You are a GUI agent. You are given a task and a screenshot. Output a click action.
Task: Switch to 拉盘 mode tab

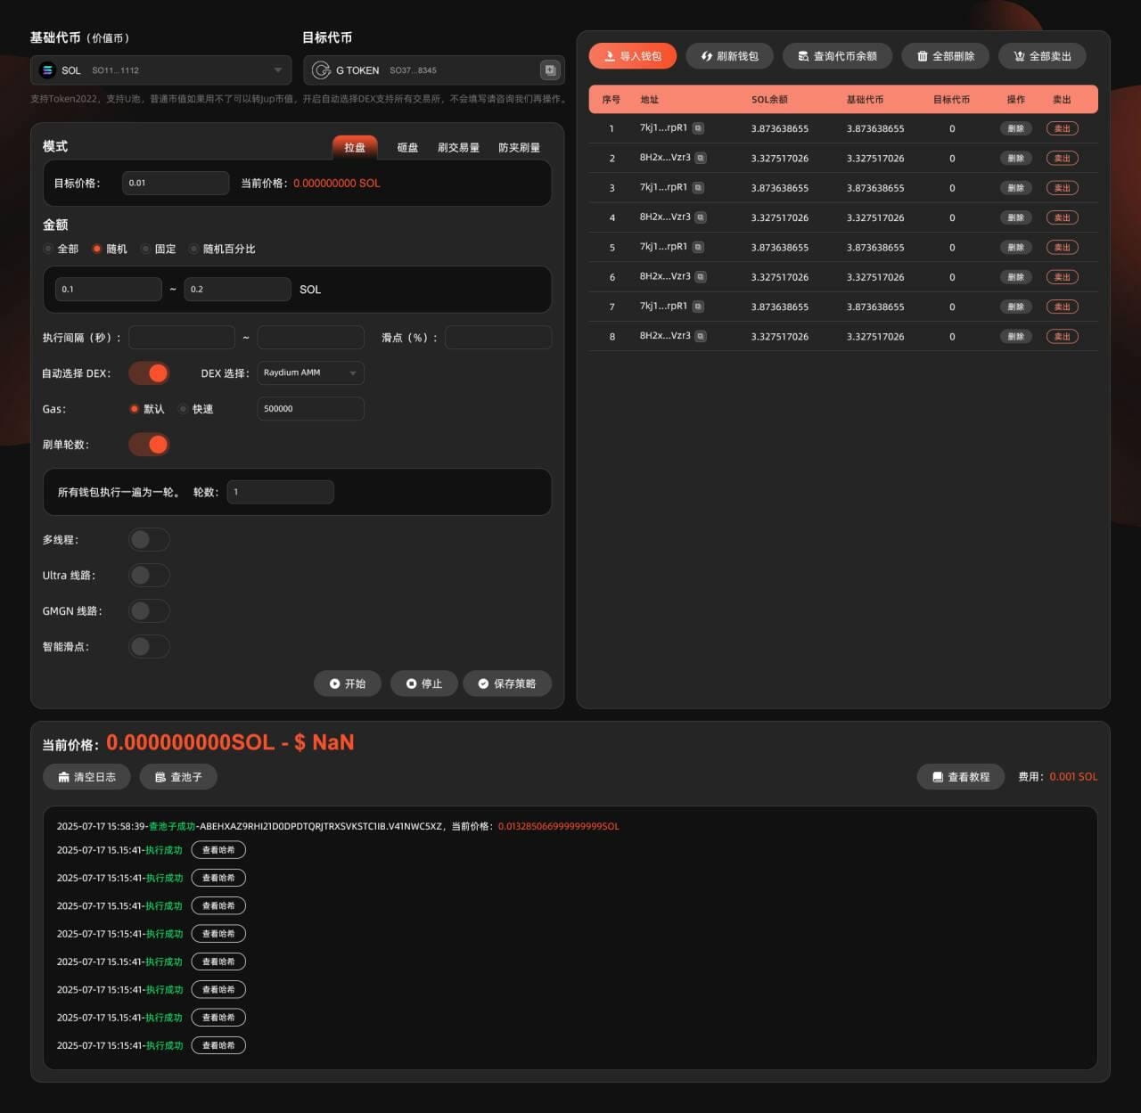[x=355, y=147]
